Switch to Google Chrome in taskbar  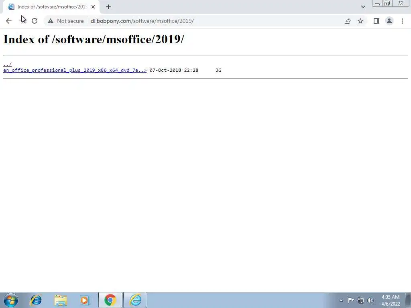110,300
